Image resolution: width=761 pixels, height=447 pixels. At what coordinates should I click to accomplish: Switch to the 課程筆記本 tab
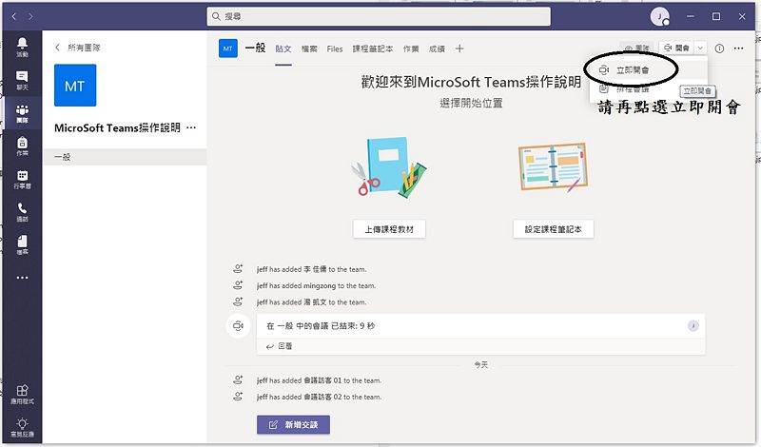(373, 49)
